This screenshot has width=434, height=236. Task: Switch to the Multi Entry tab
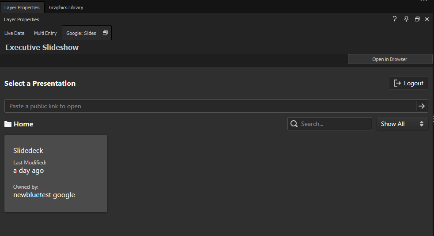click(45, 33)
